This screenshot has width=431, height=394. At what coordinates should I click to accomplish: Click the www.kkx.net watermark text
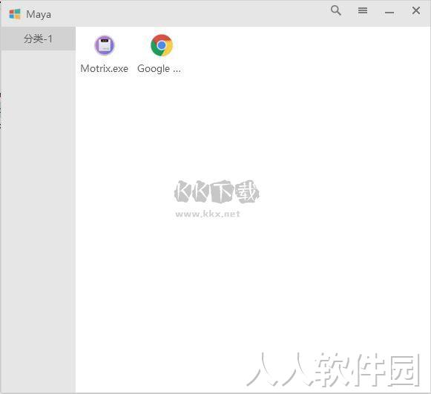pos(208,214)
